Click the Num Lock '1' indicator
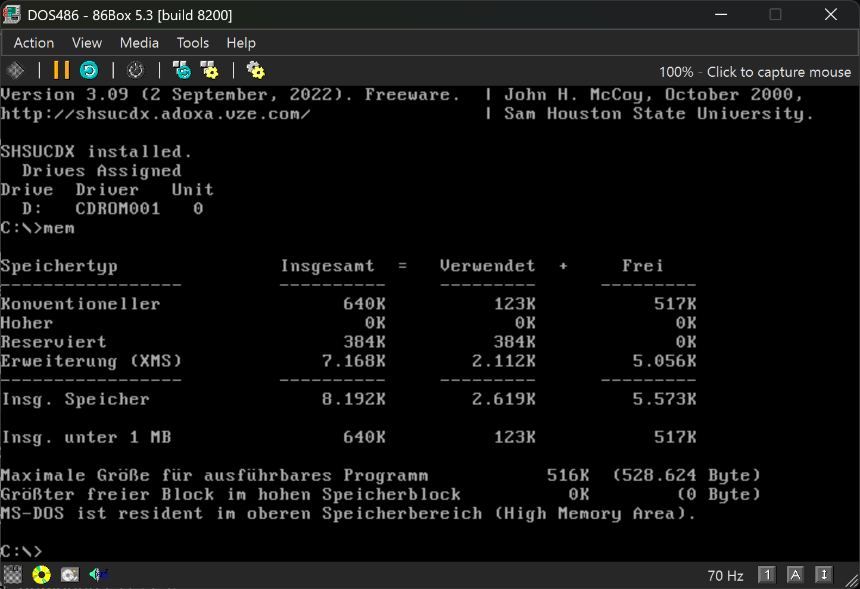The width and height of the screenshot is (860, 589). (x=767, y=575)
